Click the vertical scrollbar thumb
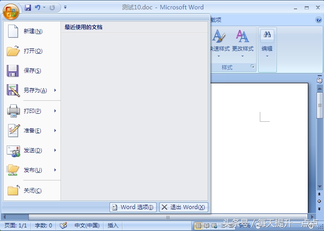Image resolution: width=324 pixels, height=231 pixels. click(x=320, y=105)
